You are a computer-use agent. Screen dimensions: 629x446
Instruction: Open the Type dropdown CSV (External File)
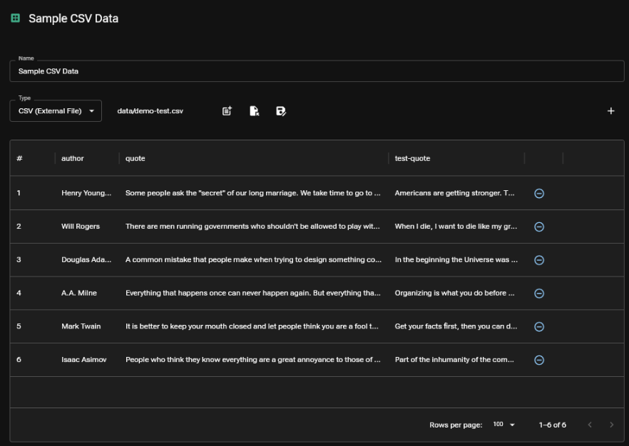tap(56, 111)
